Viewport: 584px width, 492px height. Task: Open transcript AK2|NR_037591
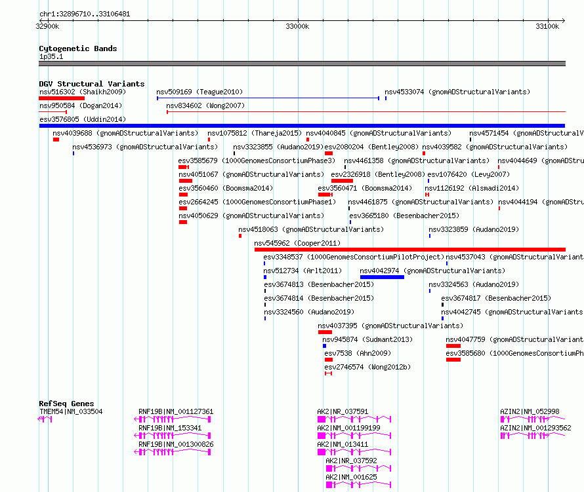(x=343, y=411)
